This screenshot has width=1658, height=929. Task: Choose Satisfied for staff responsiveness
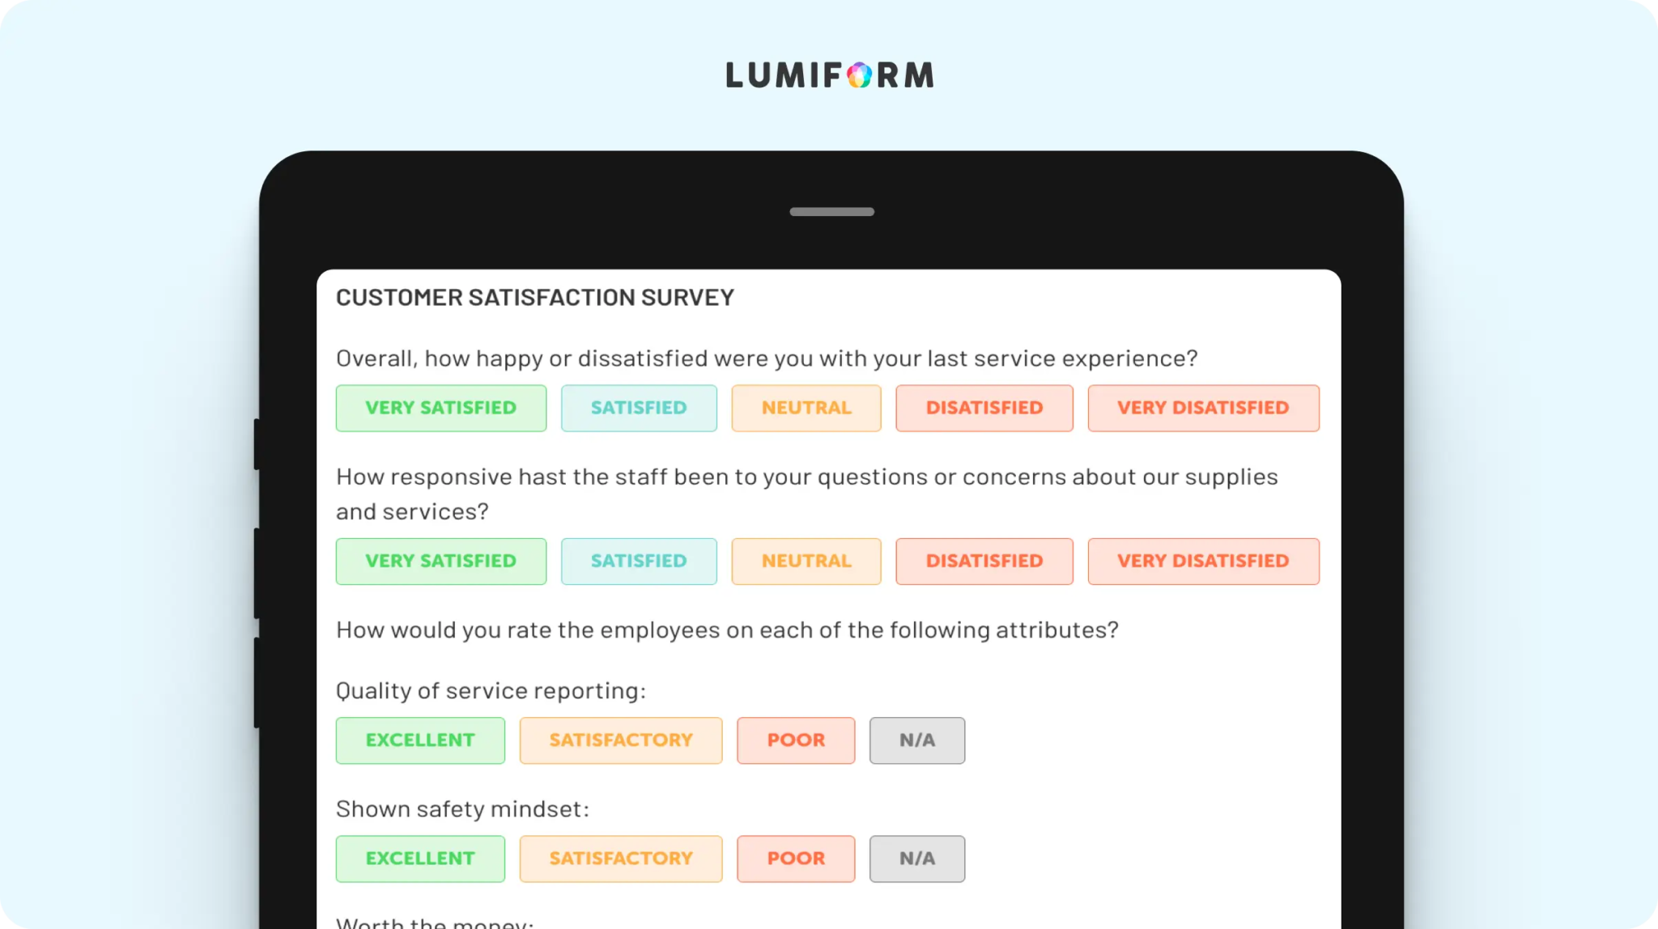pyautogui.click(x=639, y=562)
